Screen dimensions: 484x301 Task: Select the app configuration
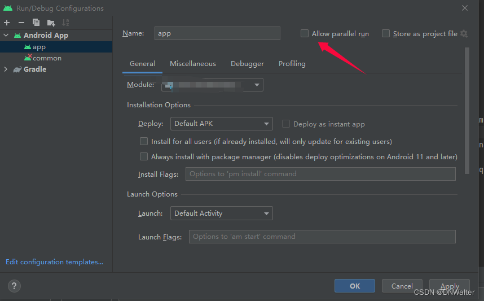click(56, 47)
